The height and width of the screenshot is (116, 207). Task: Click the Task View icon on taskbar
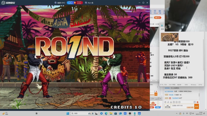click(97, 113)
